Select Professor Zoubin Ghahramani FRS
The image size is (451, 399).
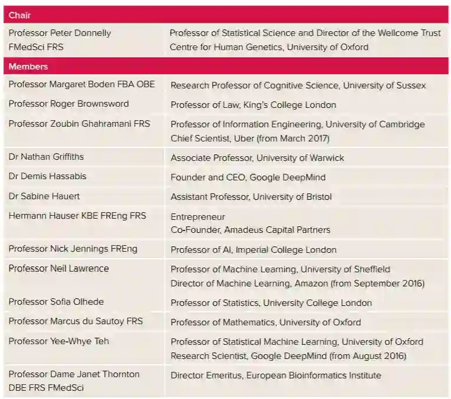(79, 123)
